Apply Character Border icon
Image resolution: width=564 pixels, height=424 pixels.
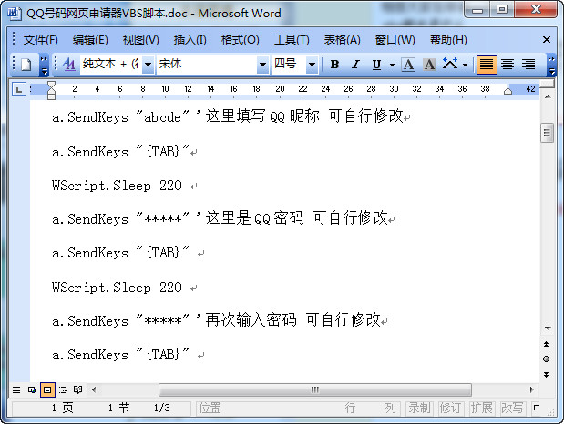click(408, 65)
